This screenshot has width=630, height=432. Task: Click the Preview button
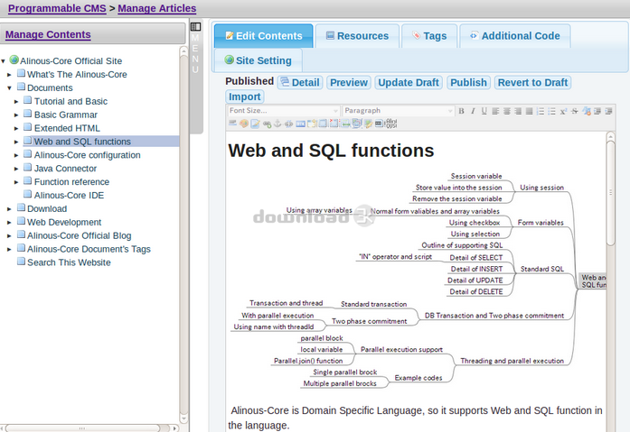click(x=349, y=83)
